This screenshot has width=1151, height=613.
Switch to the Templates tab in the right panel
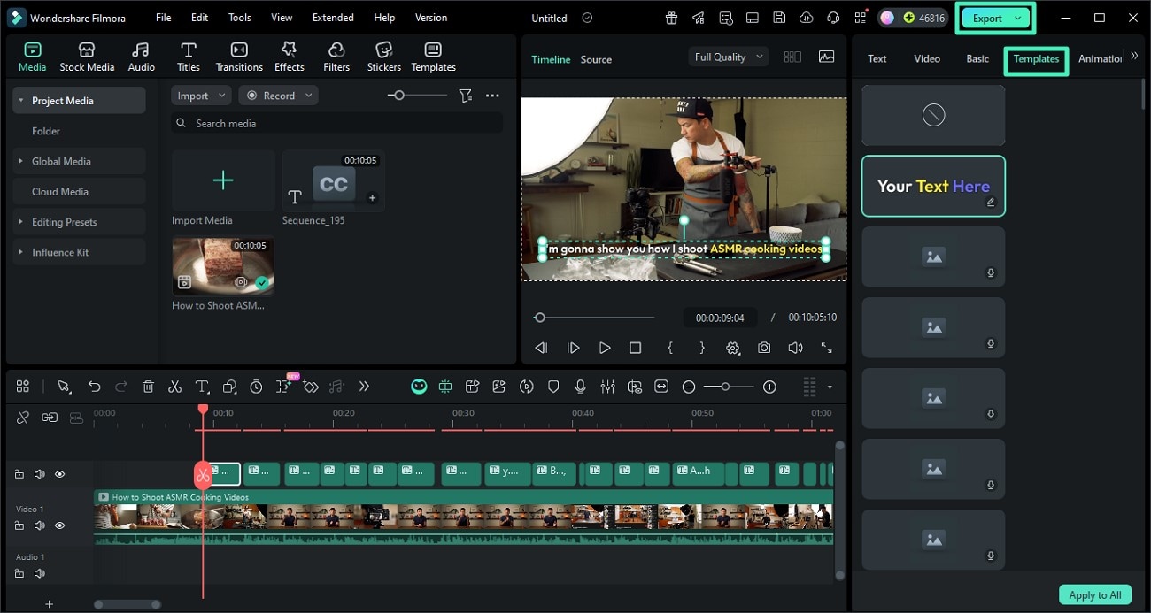(x=1036, y=59)
